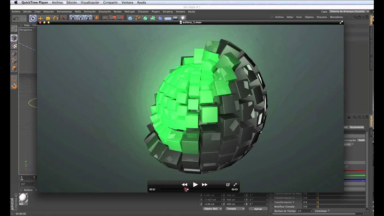Click the QuickTime share icon
The height and width of the screenshot is (216, 384).
(x=228, y=184)
